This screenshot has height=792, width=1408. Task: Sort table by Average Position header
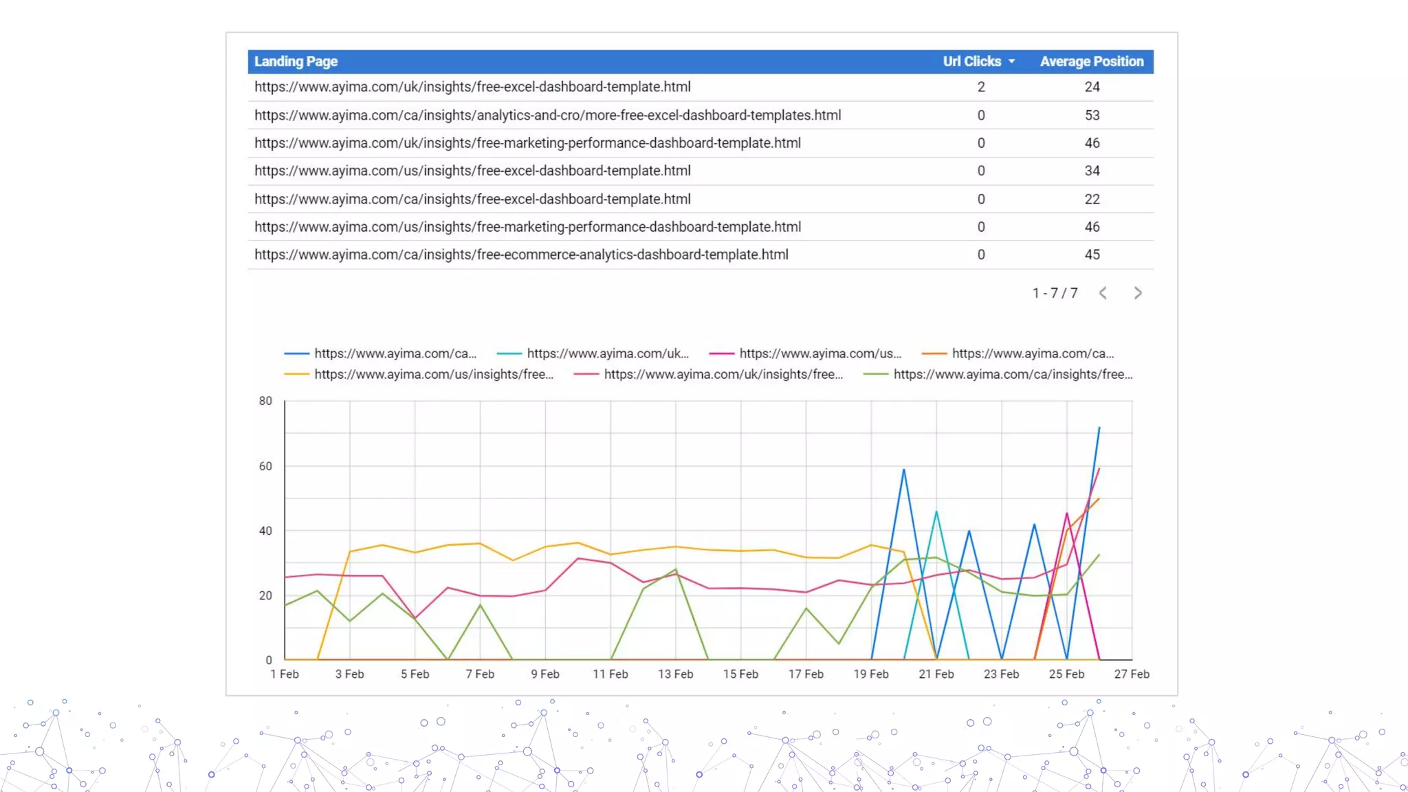click(1092, 62)
